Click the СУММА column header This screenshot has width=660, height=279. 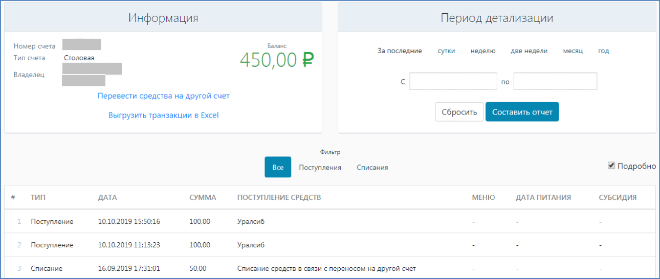point(203,197)
